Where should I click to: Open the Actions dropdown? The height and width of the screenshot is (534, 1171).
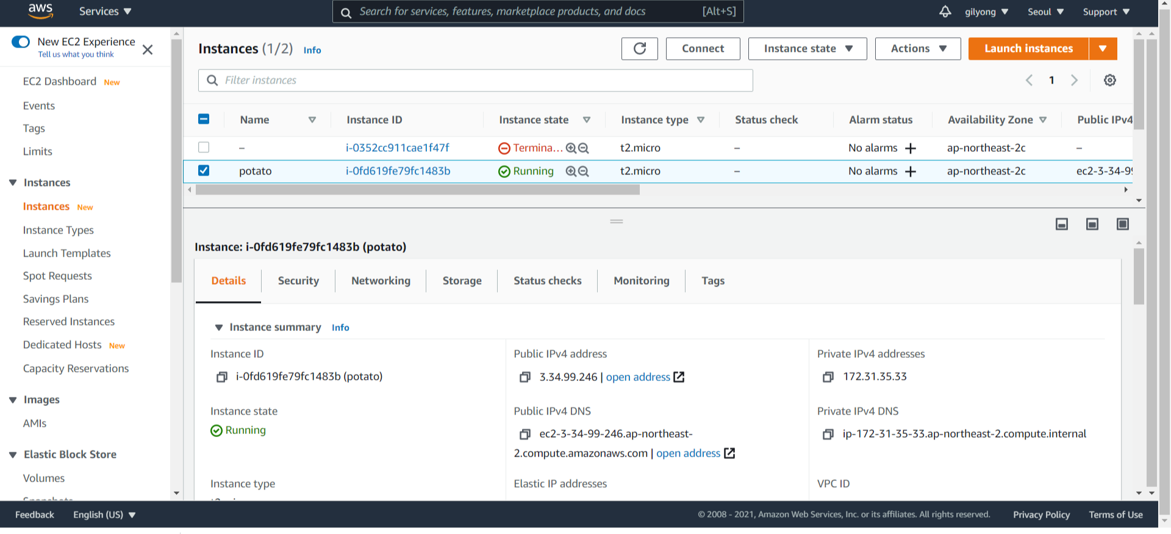point(918,49)
